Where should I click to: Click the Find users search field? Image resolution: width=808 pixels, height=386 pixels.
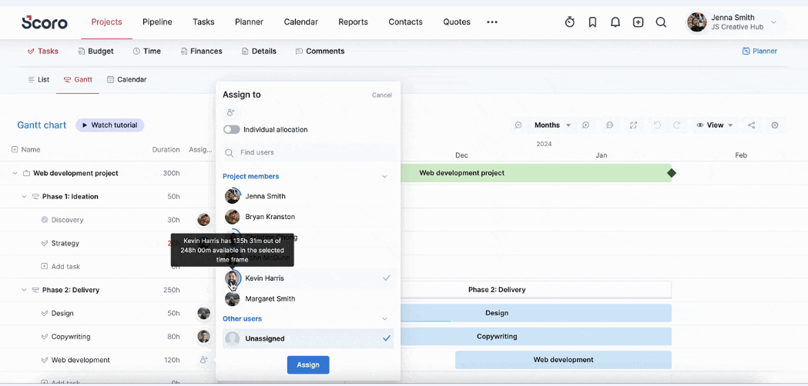[x=310, y=152]
